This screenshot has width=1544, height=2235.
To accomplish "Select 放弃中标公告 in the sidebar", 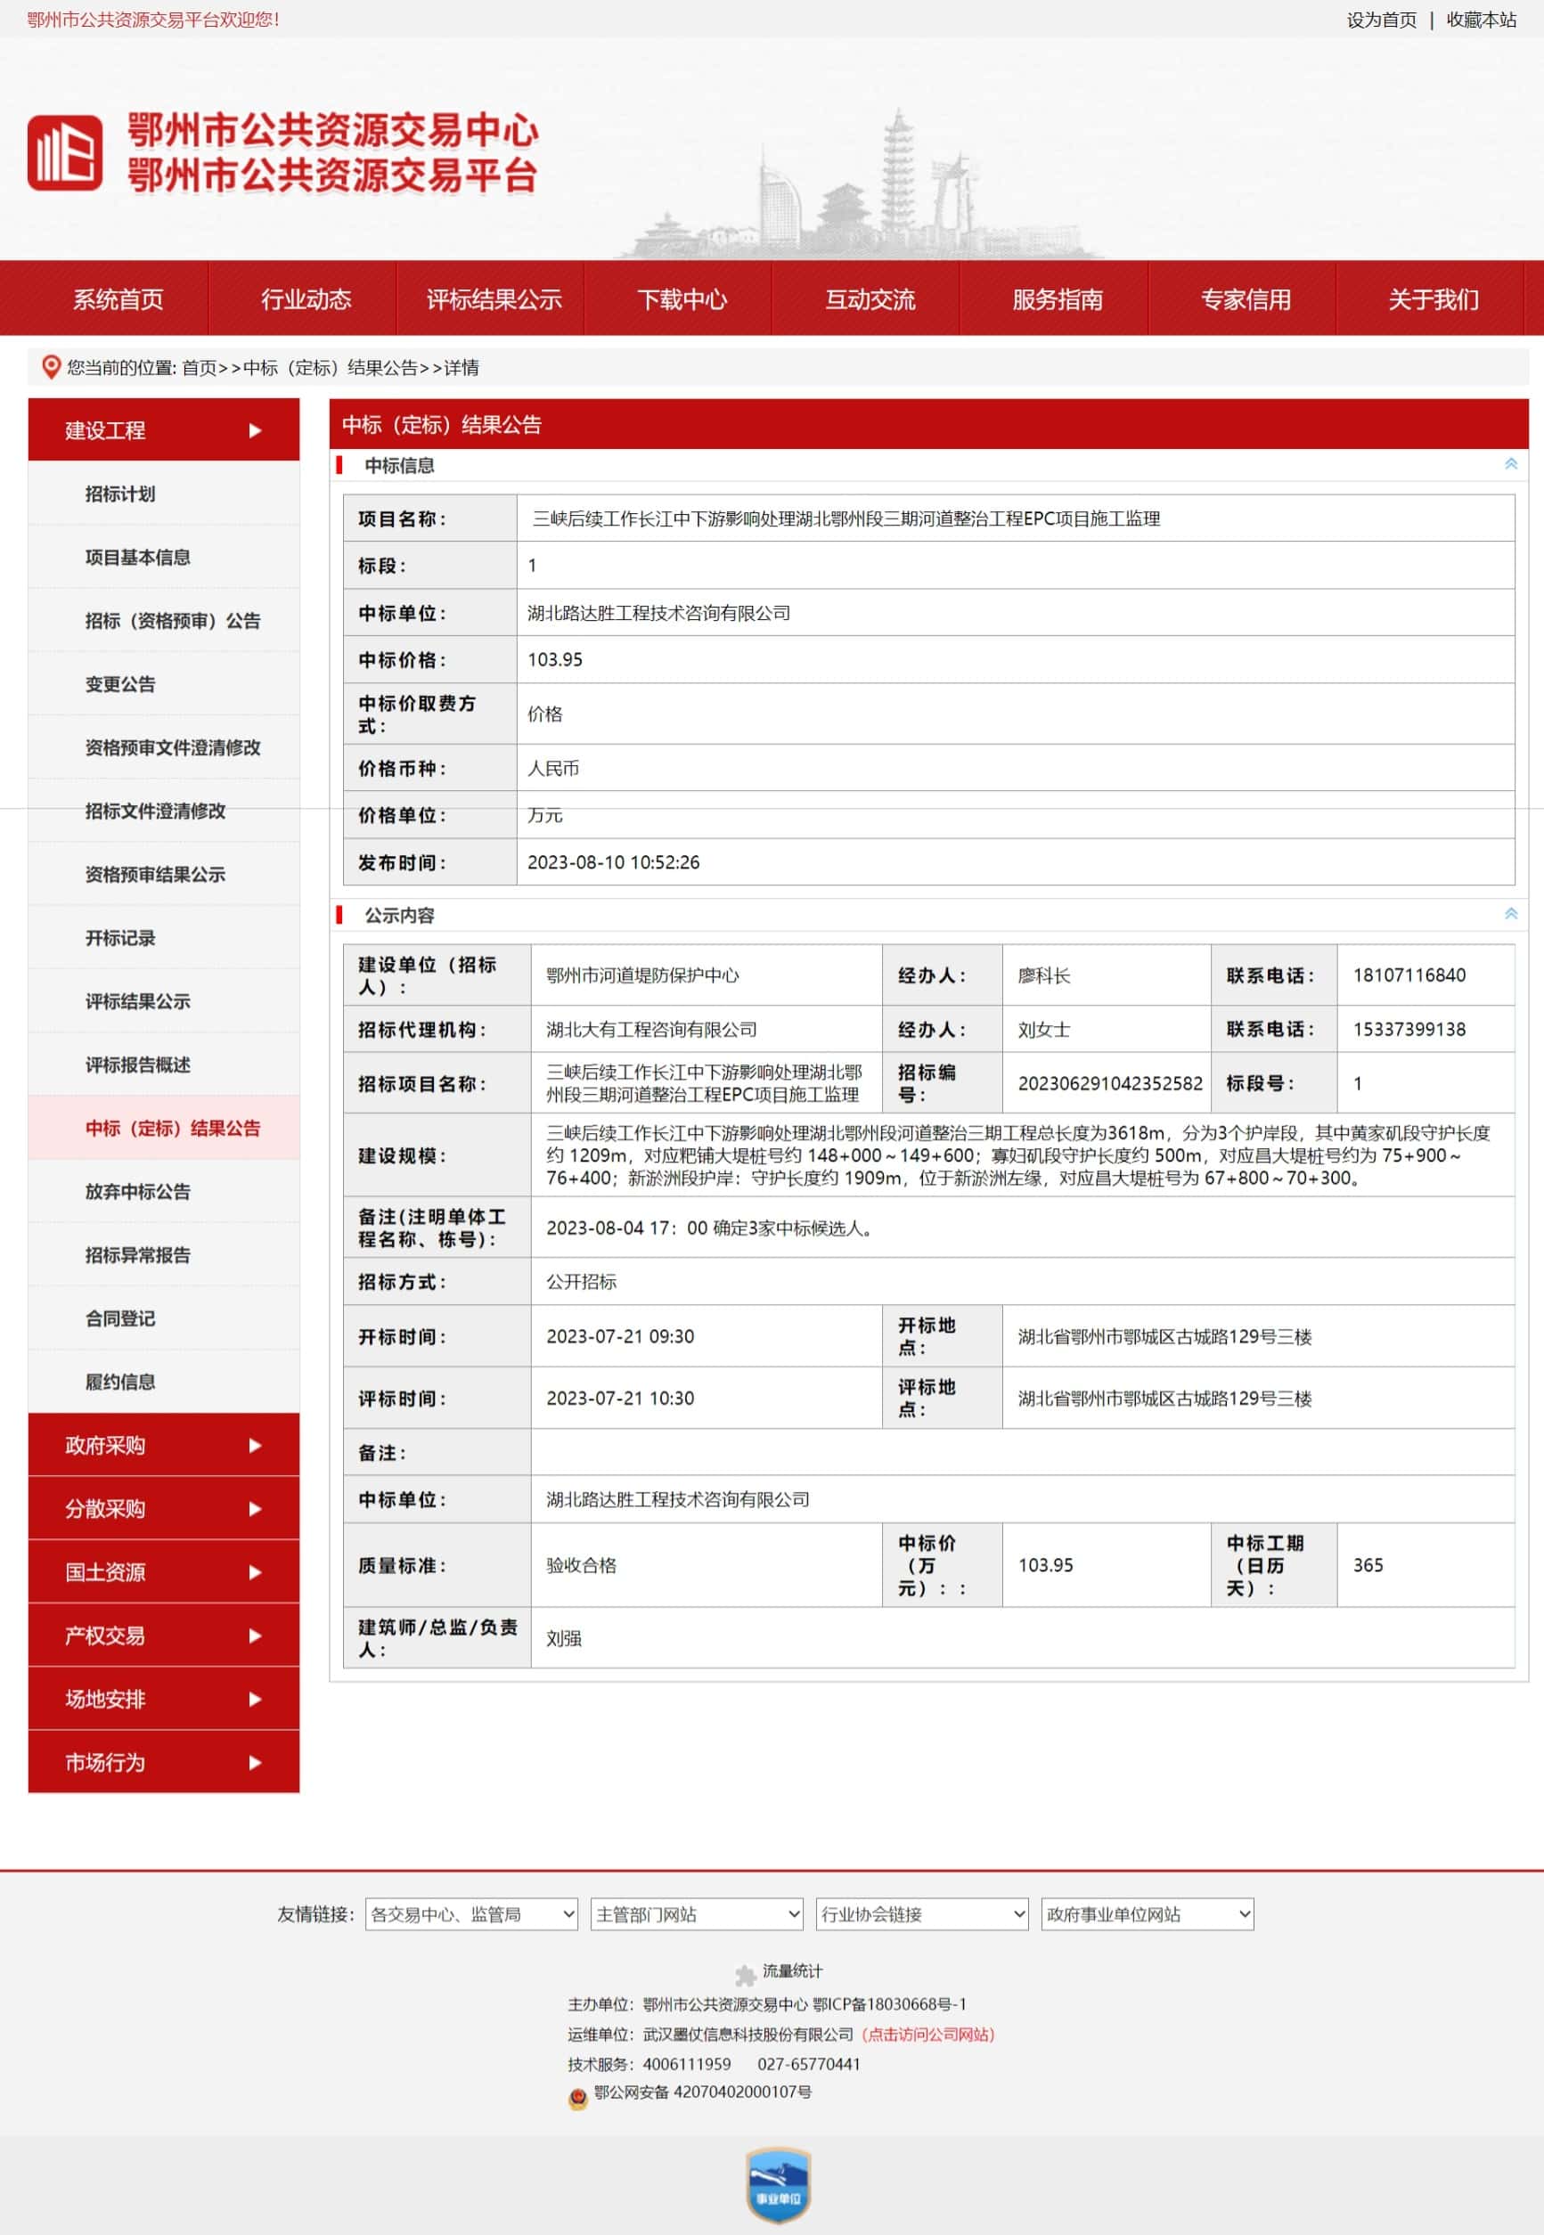I will pos(137,1192).
